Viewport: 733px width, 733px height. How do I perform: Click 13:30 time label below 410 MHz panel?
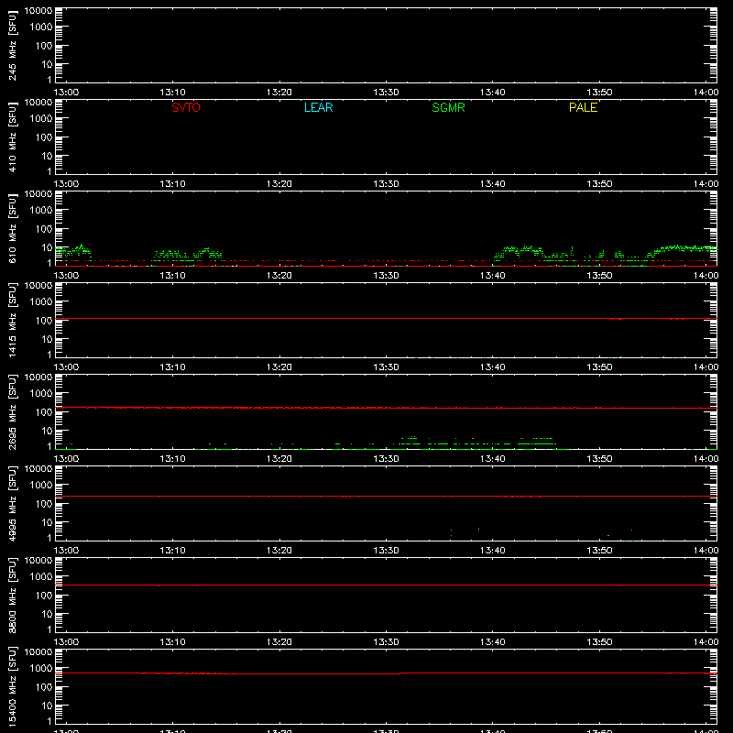click(386, 184)
